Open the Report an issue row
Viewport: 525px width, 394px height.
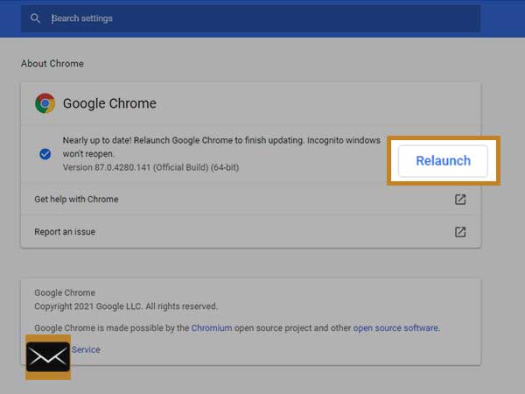[251, 232]
